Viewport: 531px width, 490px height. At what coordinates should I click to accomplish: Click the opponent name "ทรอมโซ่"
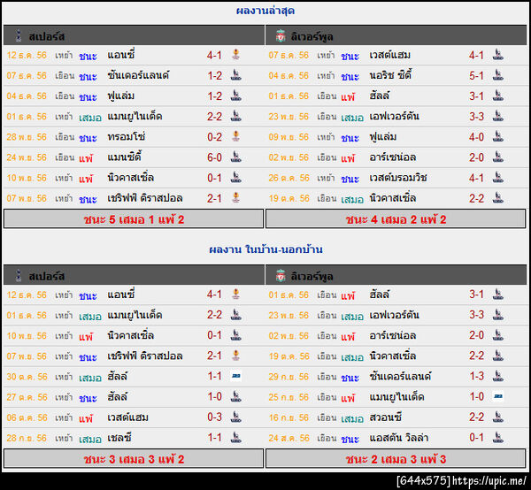(x=127, y=137)
